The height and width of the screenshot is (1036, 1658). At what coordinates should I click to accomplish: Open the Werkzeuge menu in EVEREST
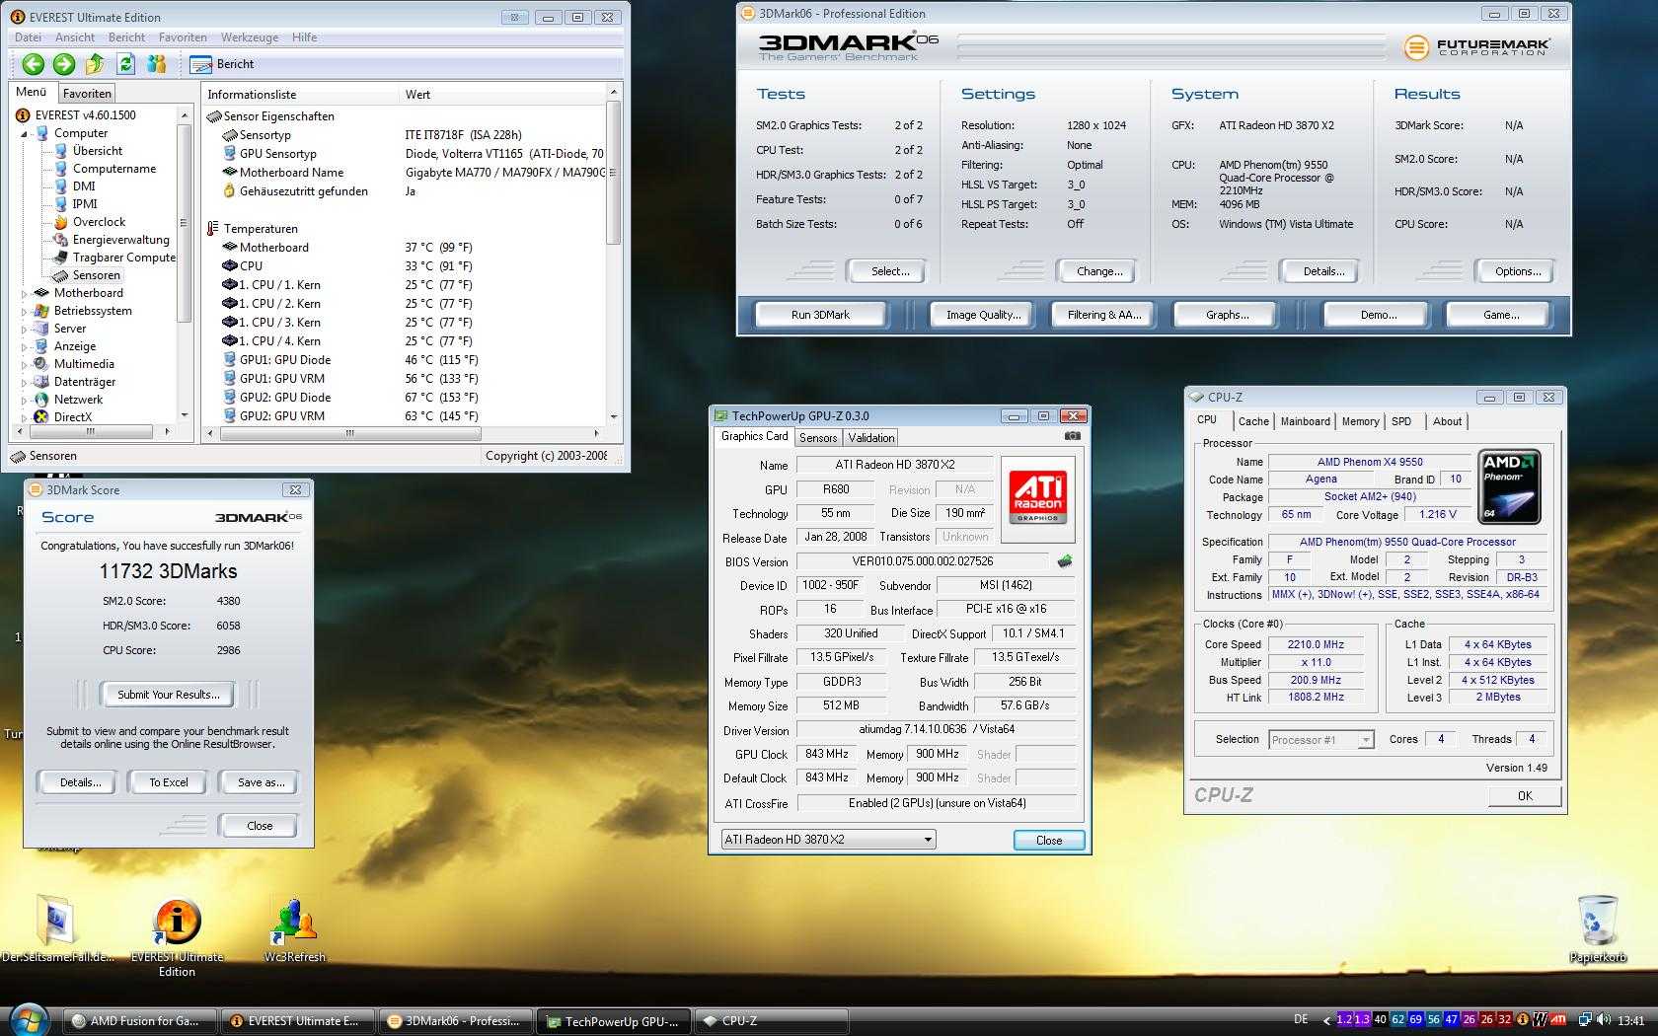coord(249,37)
